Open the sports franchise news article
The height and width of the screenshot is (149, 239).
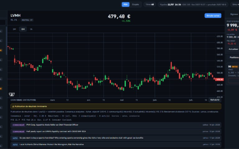coord(116,138)
